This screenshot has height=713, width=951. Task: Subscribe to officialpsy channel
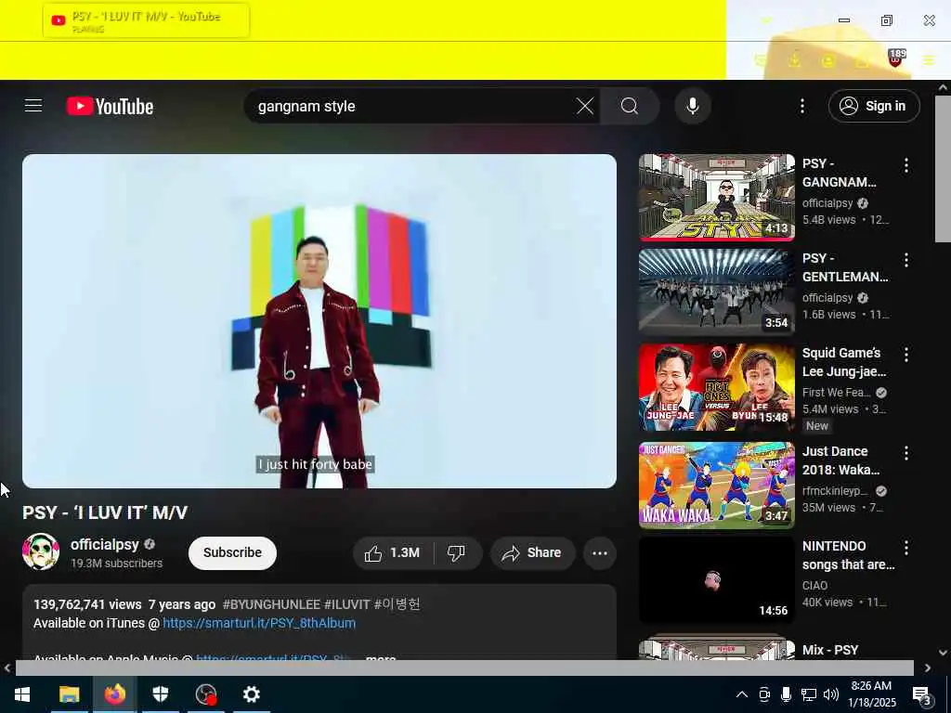(232, 553)
